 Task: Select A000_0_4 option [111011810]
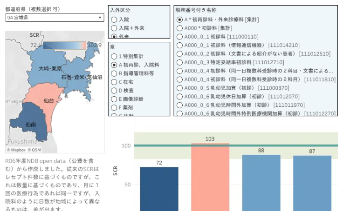point(179,79)
